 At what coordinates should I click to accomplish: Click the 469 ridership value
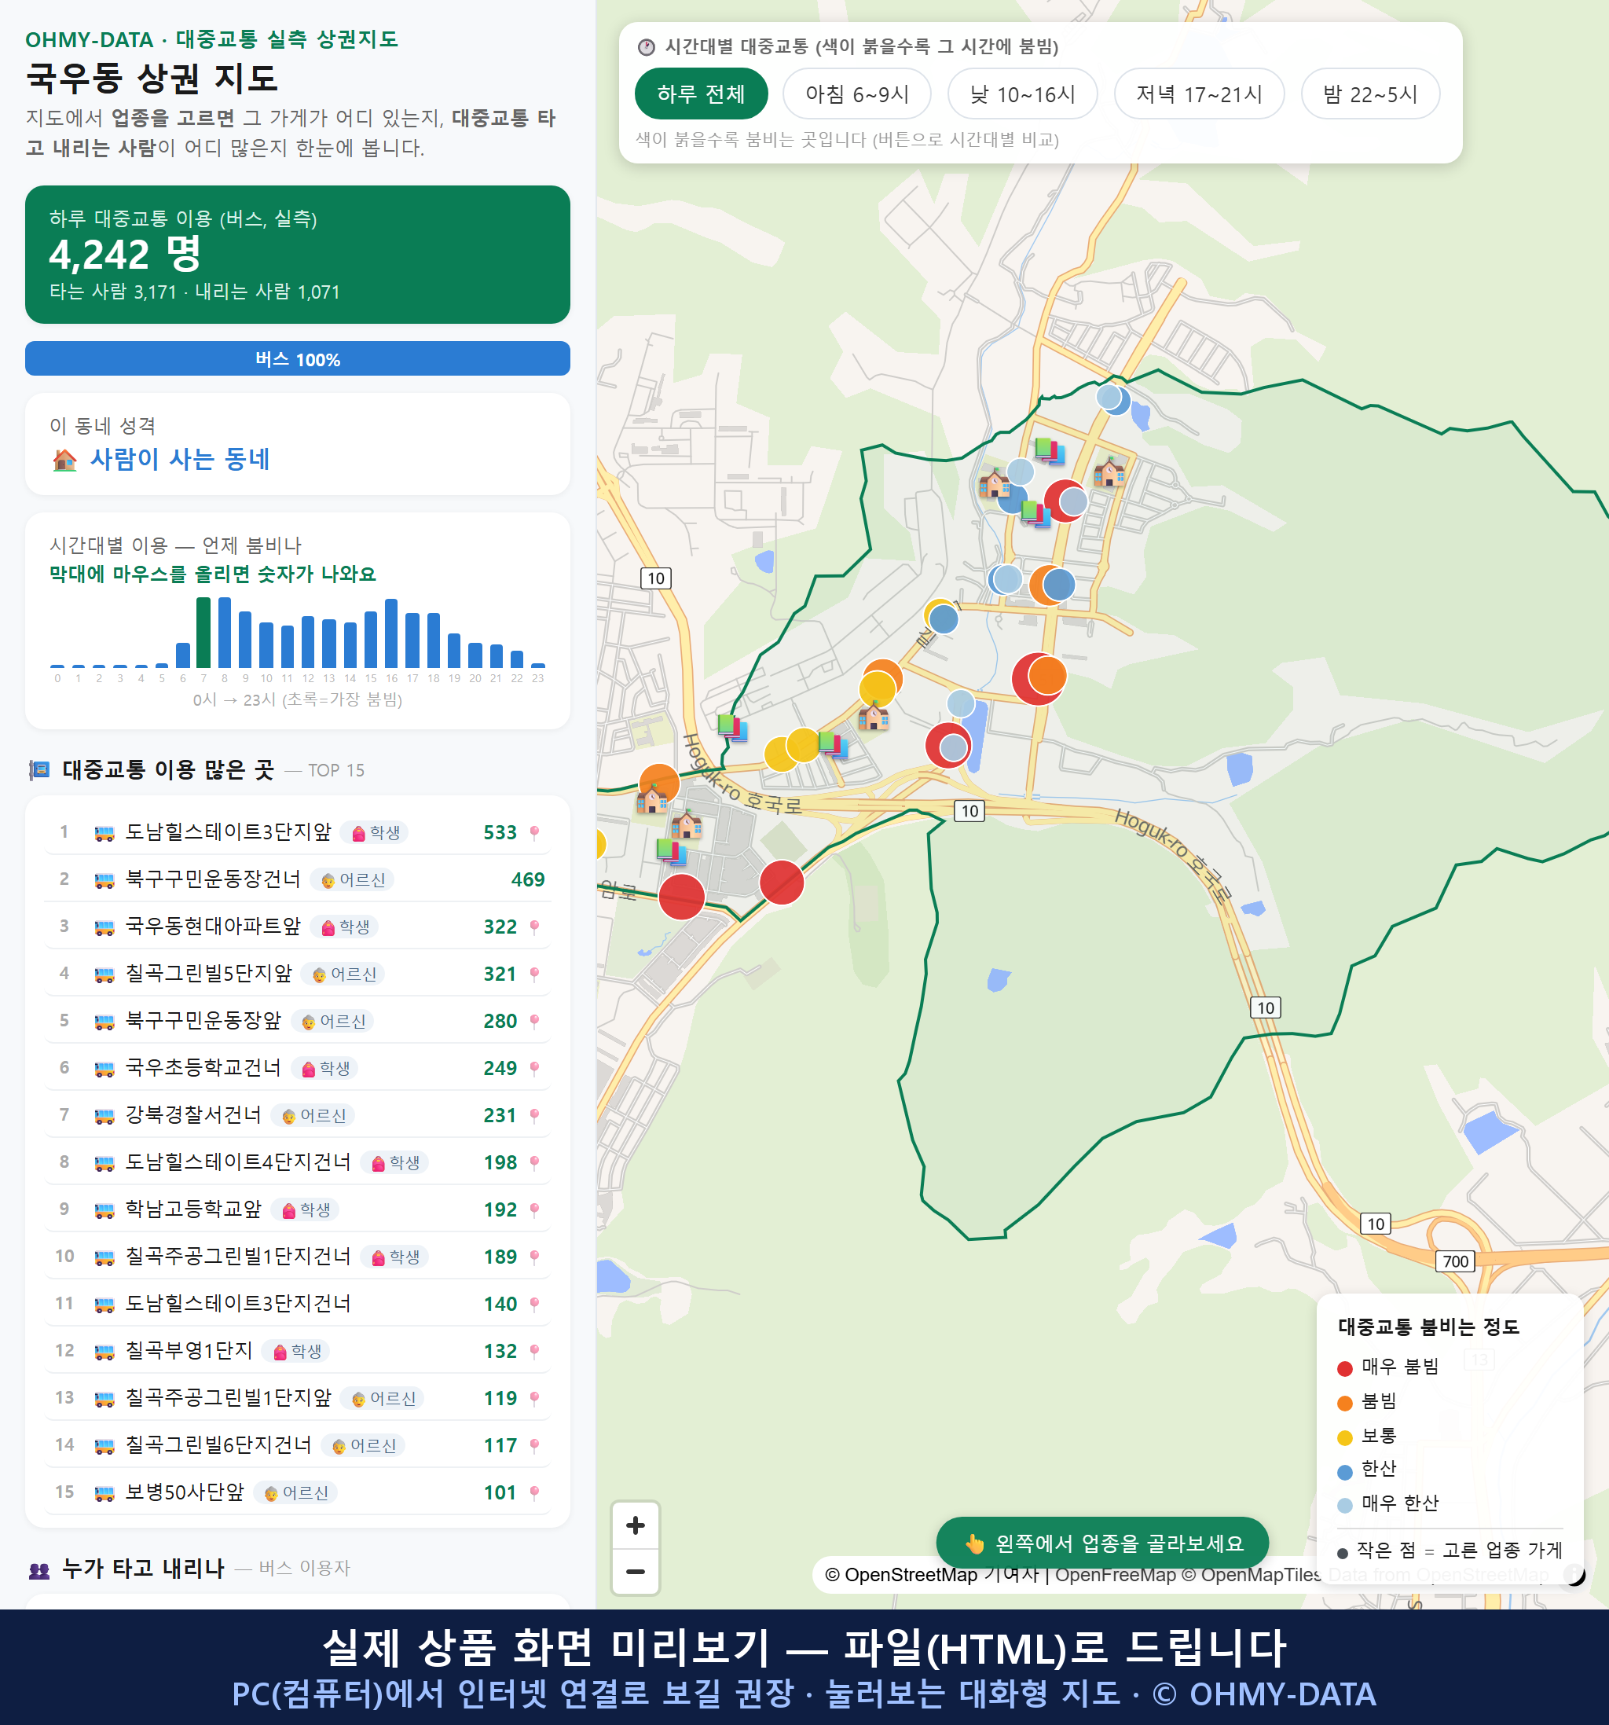(527, 880)
